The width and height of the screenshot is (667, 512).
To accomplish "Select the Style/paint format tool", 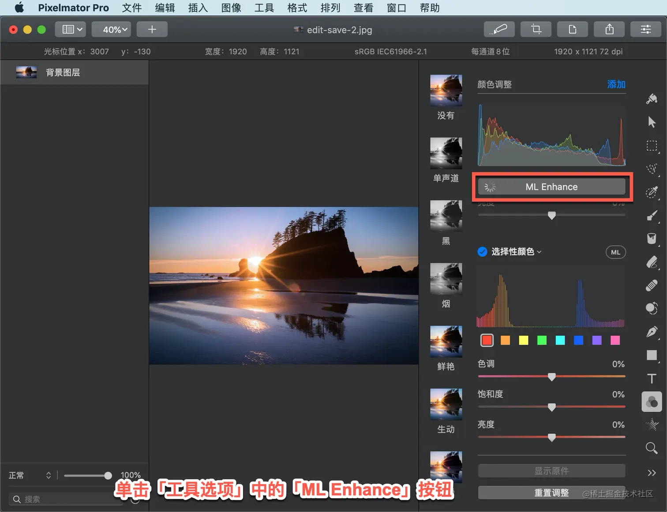I will tap(652, 99).
